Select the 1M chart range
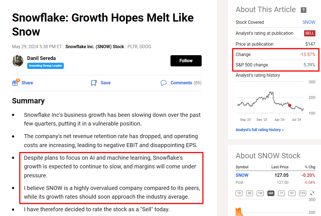The width and height of the screenshot is (321, 216). point(260,193)
